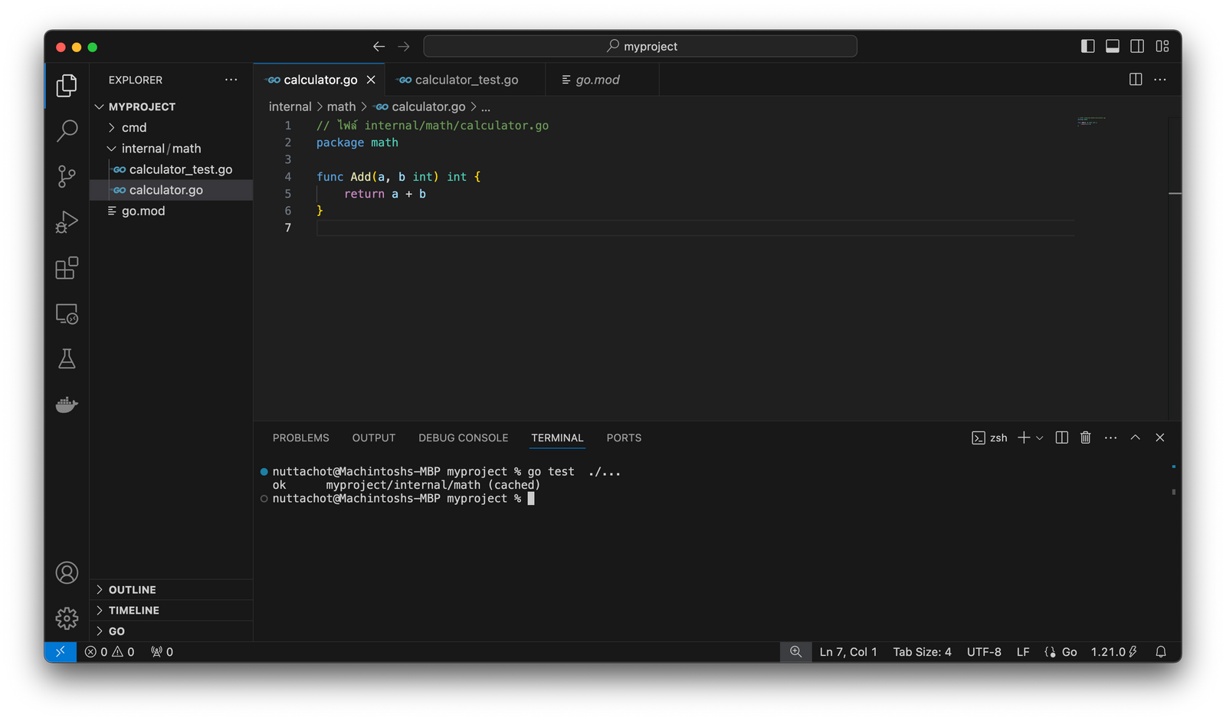Screen dimensions: 1226x721
Task: Open the Docker view in the sidebar
Action: tap(66, 405)
